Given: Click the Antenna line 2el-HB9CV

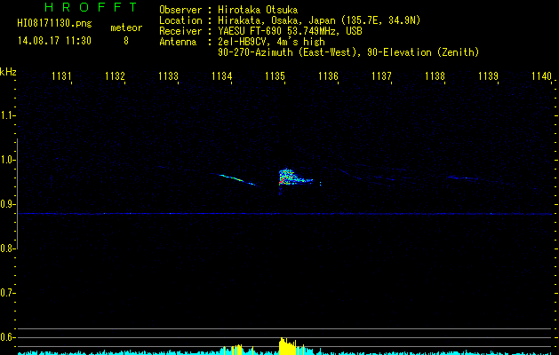Looking at the screenshot, I should [242, 42].
